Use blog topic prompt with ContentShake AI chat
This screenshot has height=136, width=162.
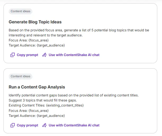coord(74,55)
